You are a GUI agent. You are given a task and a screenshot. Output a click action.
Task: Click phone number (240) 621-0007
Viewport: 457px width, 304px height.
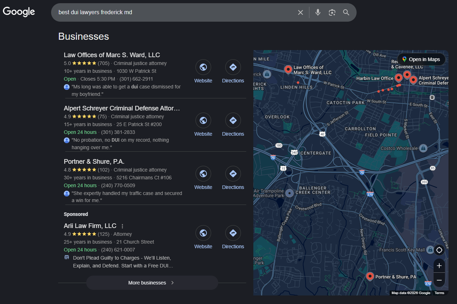[118, 250]
